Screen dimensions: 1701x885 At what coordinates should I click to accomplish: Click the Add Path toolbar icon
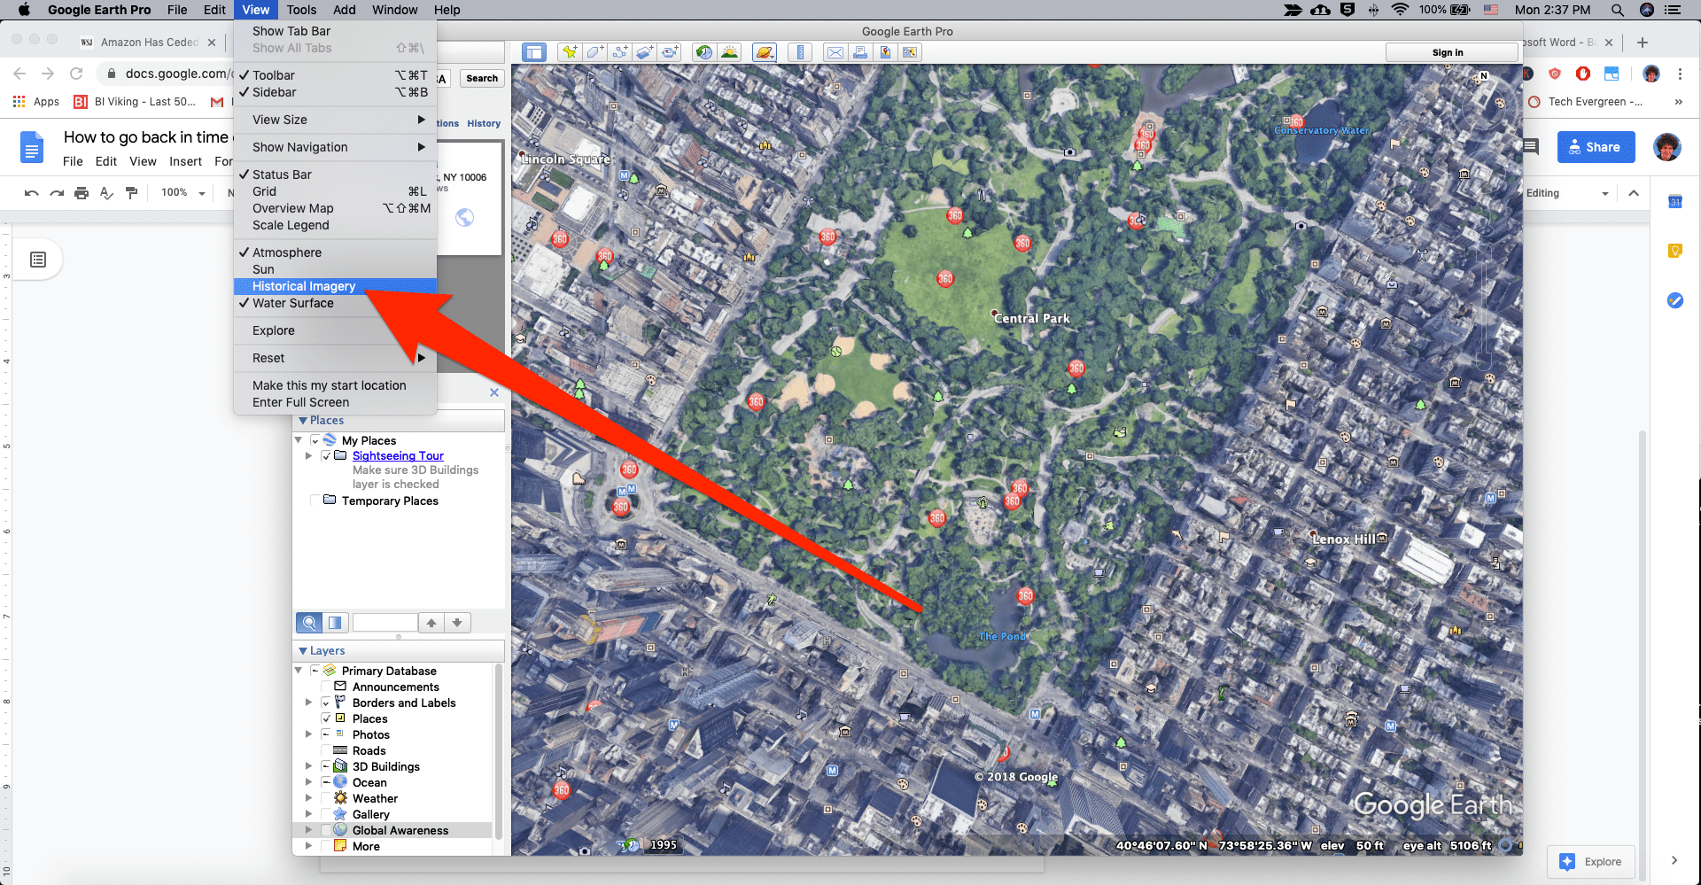coord(620,52)
